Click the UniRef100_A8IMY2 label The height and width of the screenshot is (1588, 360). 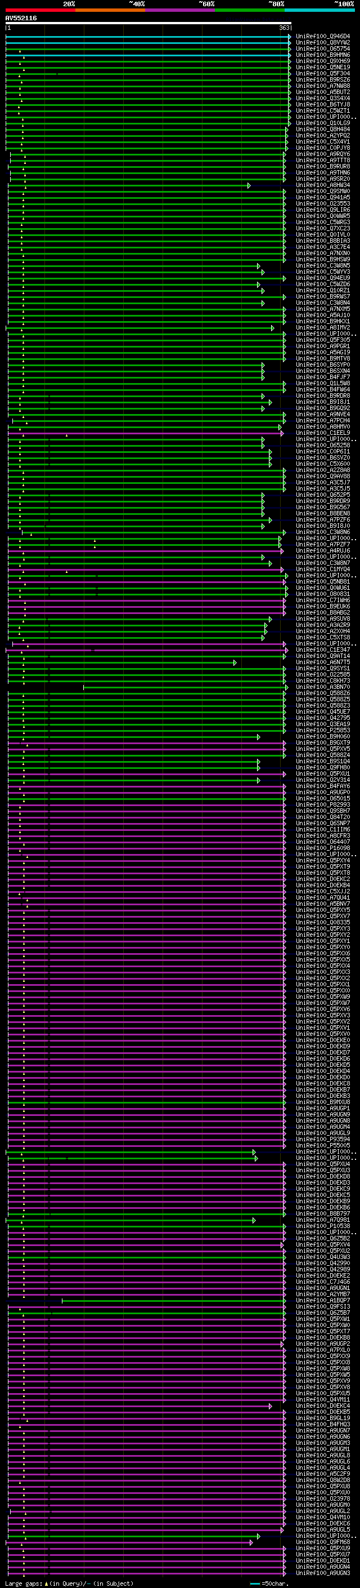(x=323, y=327)
